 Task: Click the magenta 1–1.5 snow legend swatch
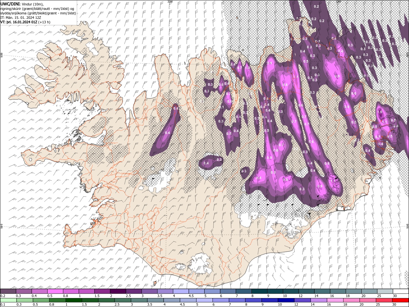(x=86, y=291)
